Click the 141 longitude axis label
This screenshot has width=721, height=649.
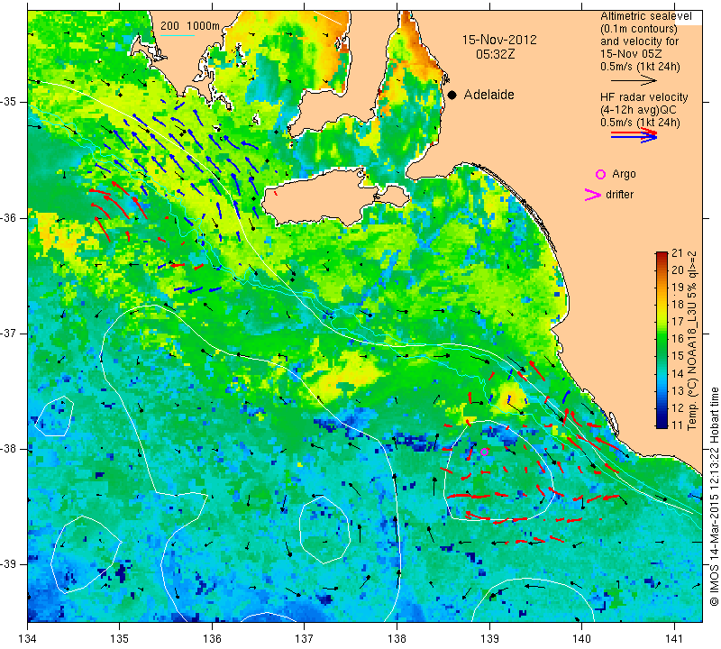(674, 639)
